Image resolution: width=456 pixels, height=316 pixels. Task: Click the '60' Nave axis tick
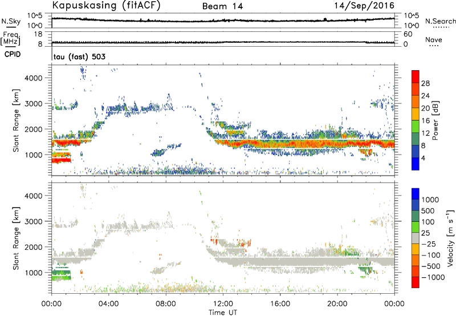[408, 34]
